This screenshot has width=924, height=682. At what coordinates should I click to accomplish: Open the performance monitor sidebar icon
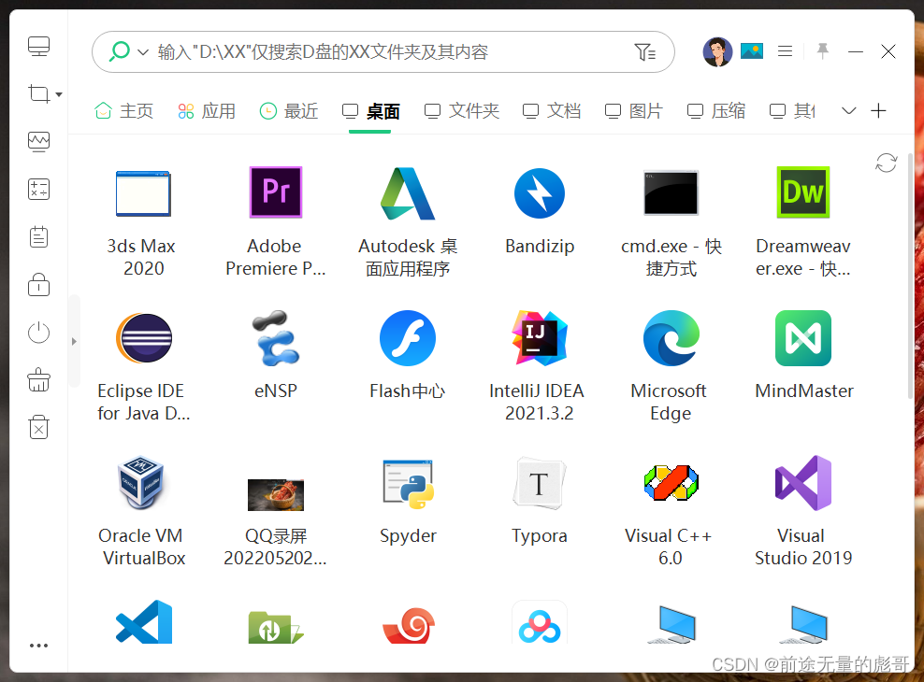[39, 142]
